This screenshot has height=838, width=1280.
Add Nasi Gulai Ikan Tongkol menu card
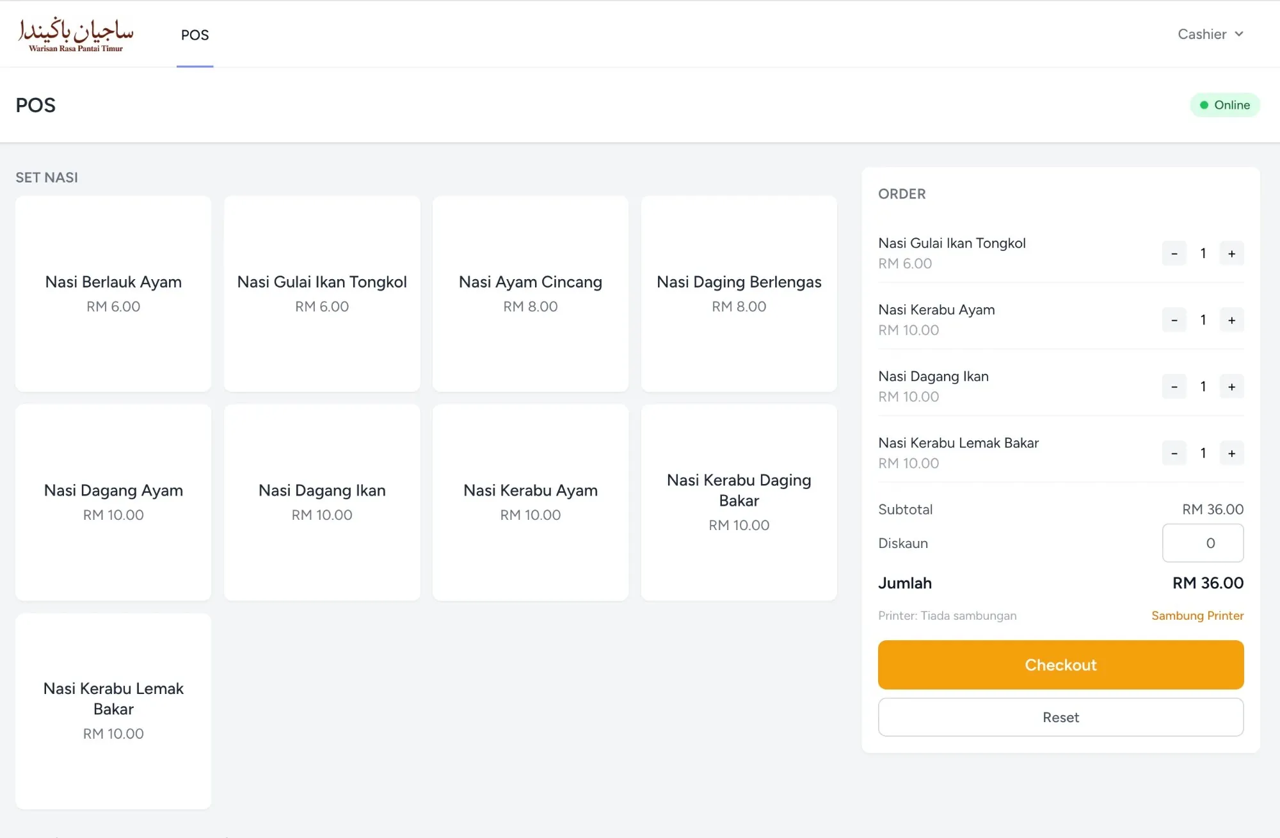(x=322, y=294)
